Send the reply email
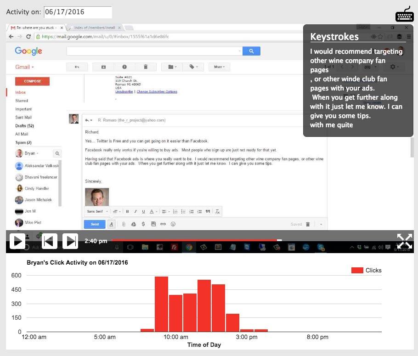The width and height of the screenshot is (418, 356). tap(95, 224)
